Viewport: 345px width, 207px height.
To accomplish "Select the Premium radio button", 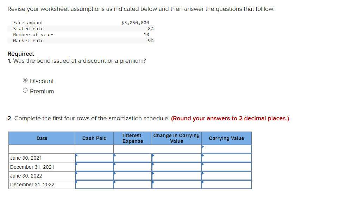I will pyautogui.click(x=25, y=90).
